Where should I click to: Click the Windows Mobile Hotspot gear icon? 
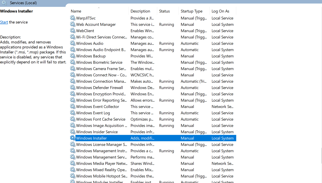73,176
